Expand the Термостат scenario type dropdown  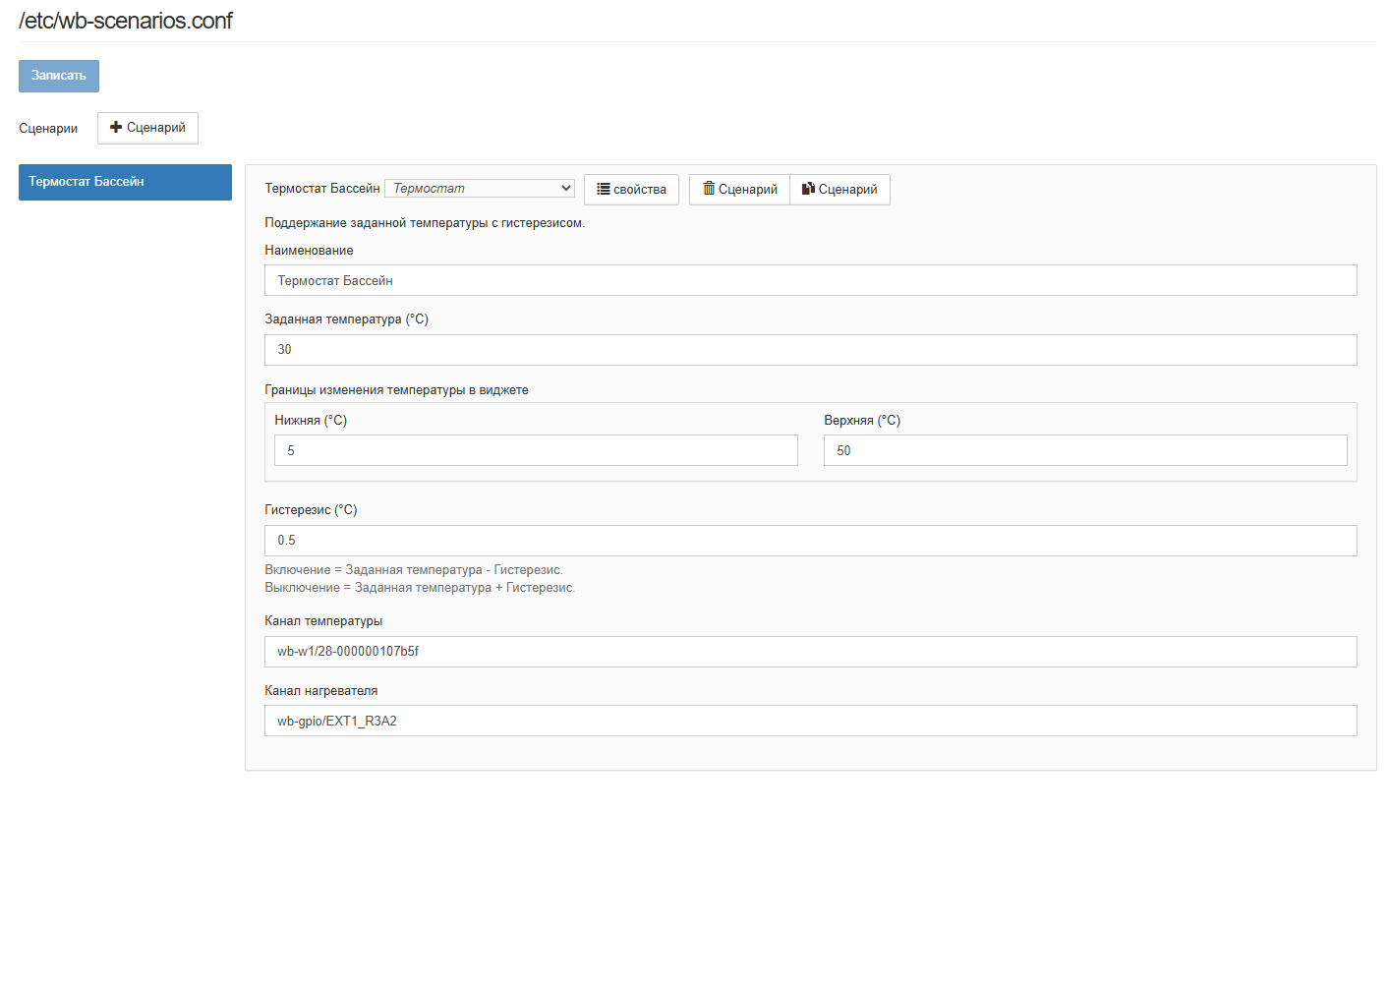tap(480, 189)
